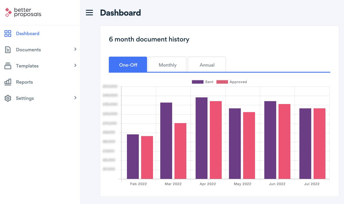344x204 pixels.
Task: Click the Jul 2022 axis label
Action: (x=312, y=184)
